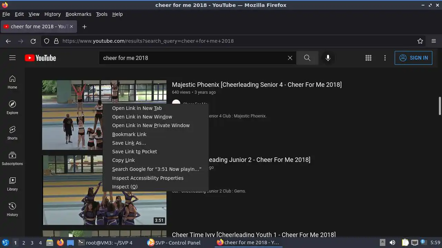Click the browser Back arrow
Image resolution: width=442 pixels, height=248 pixels.
(8, 41)
